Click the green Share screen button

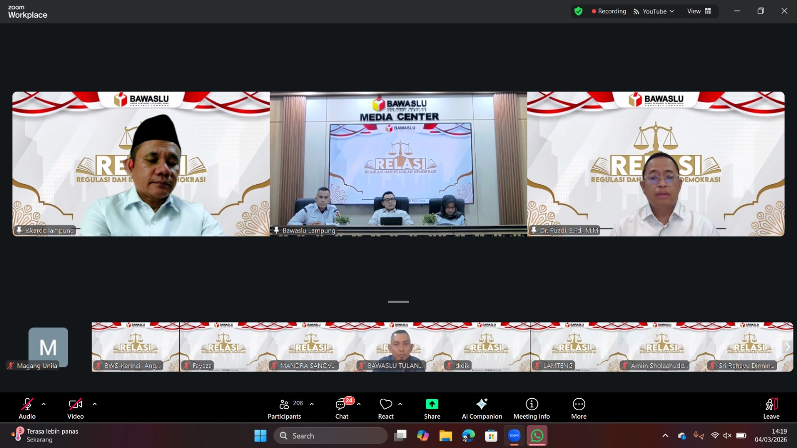pos(432,408)
